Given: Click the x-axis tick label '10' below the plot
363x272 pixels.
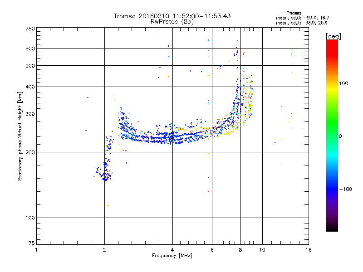Looking at the screenshot, I should pos(262,250).
